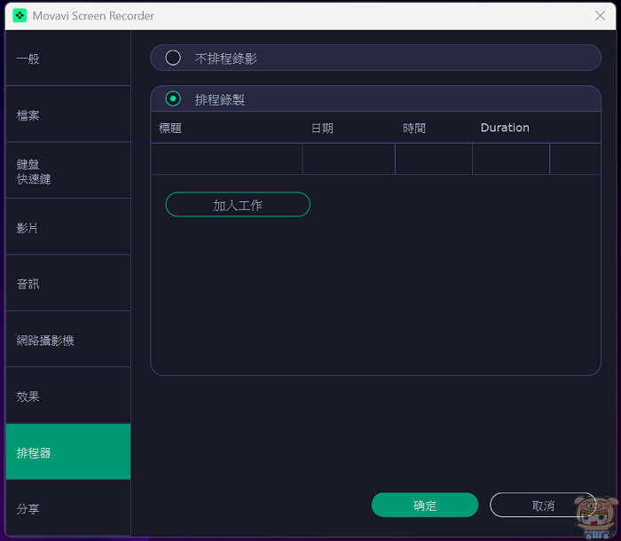The width and height of the screenshot is (621, 541).
Task: Click the Movavi Screen Recorder app icon
Action: point(20,16)
